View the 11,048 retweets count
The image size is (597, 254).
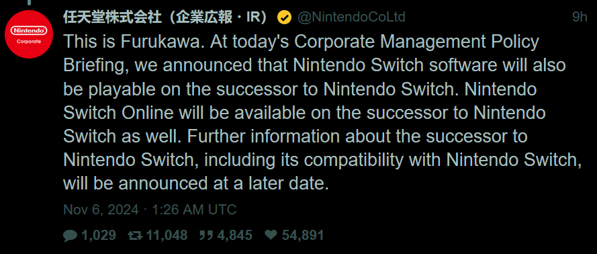point(167,235)
